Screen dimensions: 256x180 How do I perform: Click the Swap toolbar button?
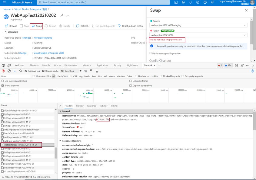37,26
